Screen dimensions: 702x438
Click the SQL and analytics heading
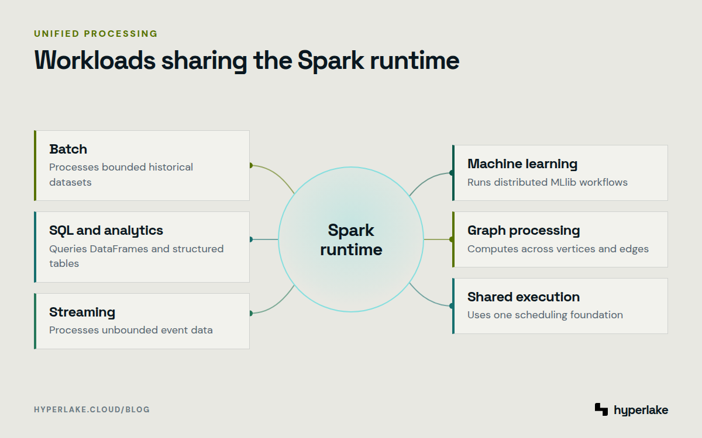(x=106, y=230)
